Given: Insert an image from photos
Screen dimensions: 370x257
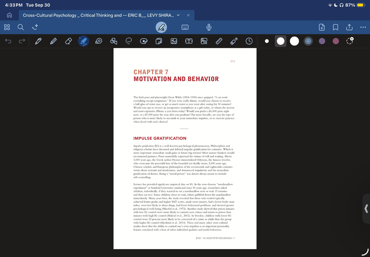Looking at the screenshot, I should [x=174, y=41].
